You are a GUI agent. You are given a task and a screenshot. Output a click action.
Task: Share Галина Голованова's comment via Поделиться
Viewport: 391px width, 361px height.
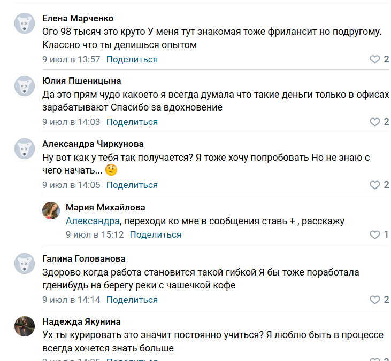tap(132, 300)
